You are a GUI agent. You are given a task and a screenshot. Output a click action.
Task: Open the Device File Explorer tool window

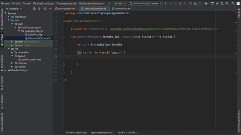[x=239, y=121]
